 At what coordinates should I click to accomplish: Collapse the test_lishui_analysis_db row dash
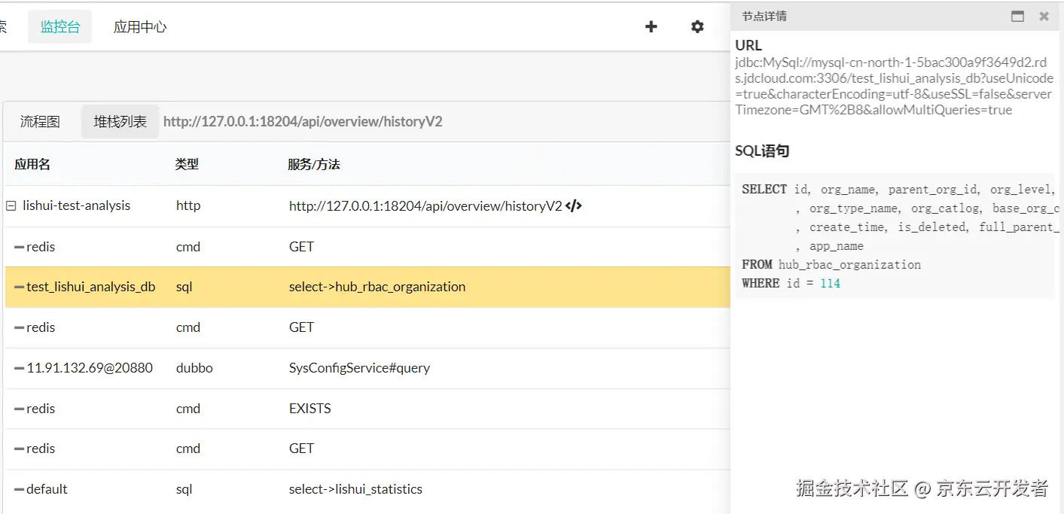click(x=19, y=287)
